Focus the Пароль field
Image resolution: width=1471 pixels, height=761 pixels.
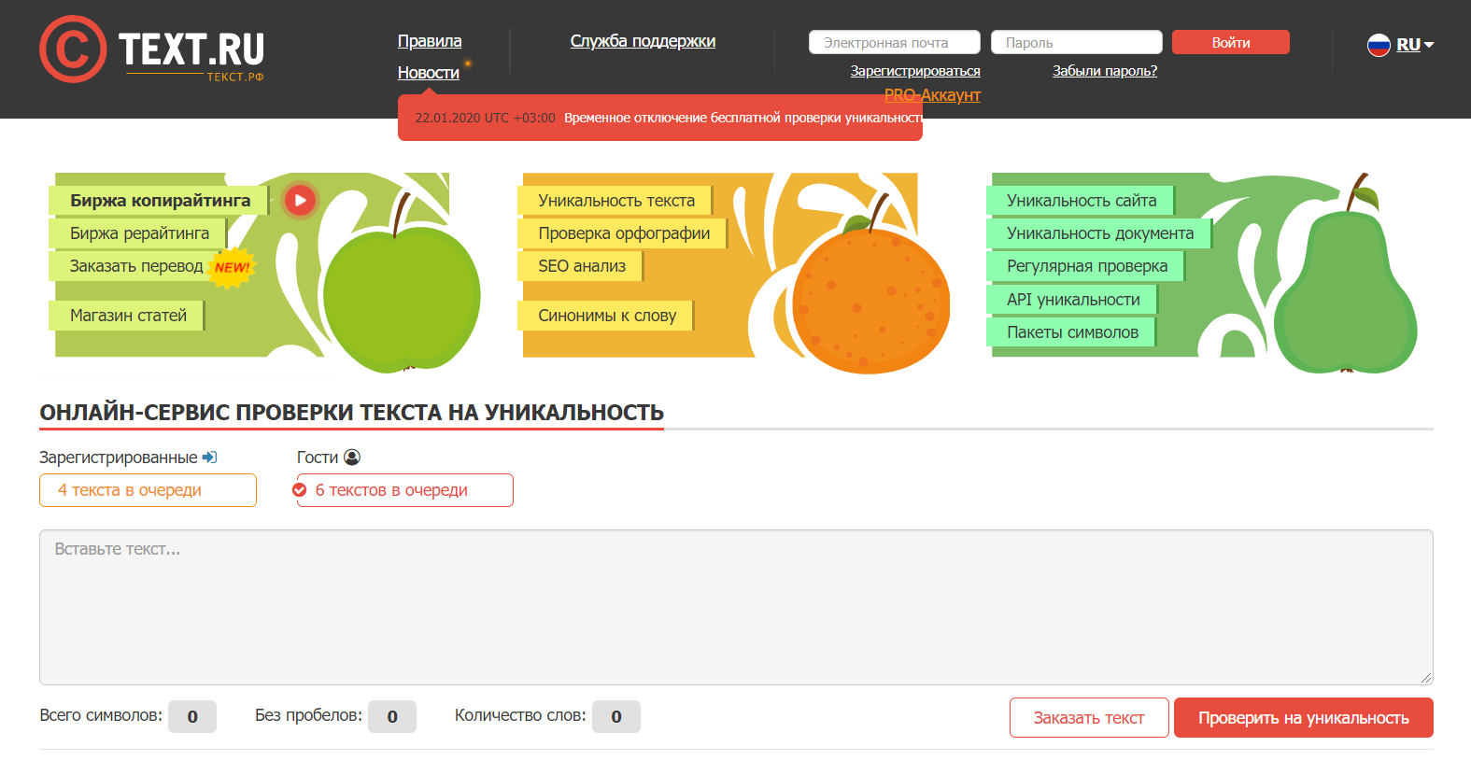[x=1076, y=42]
